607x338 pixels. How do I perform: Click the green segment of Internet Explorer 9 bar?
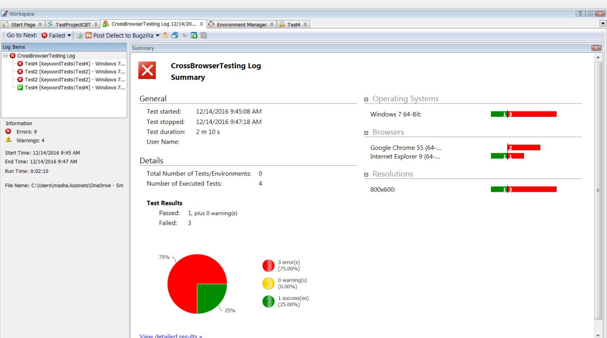(x=499, y=156)
